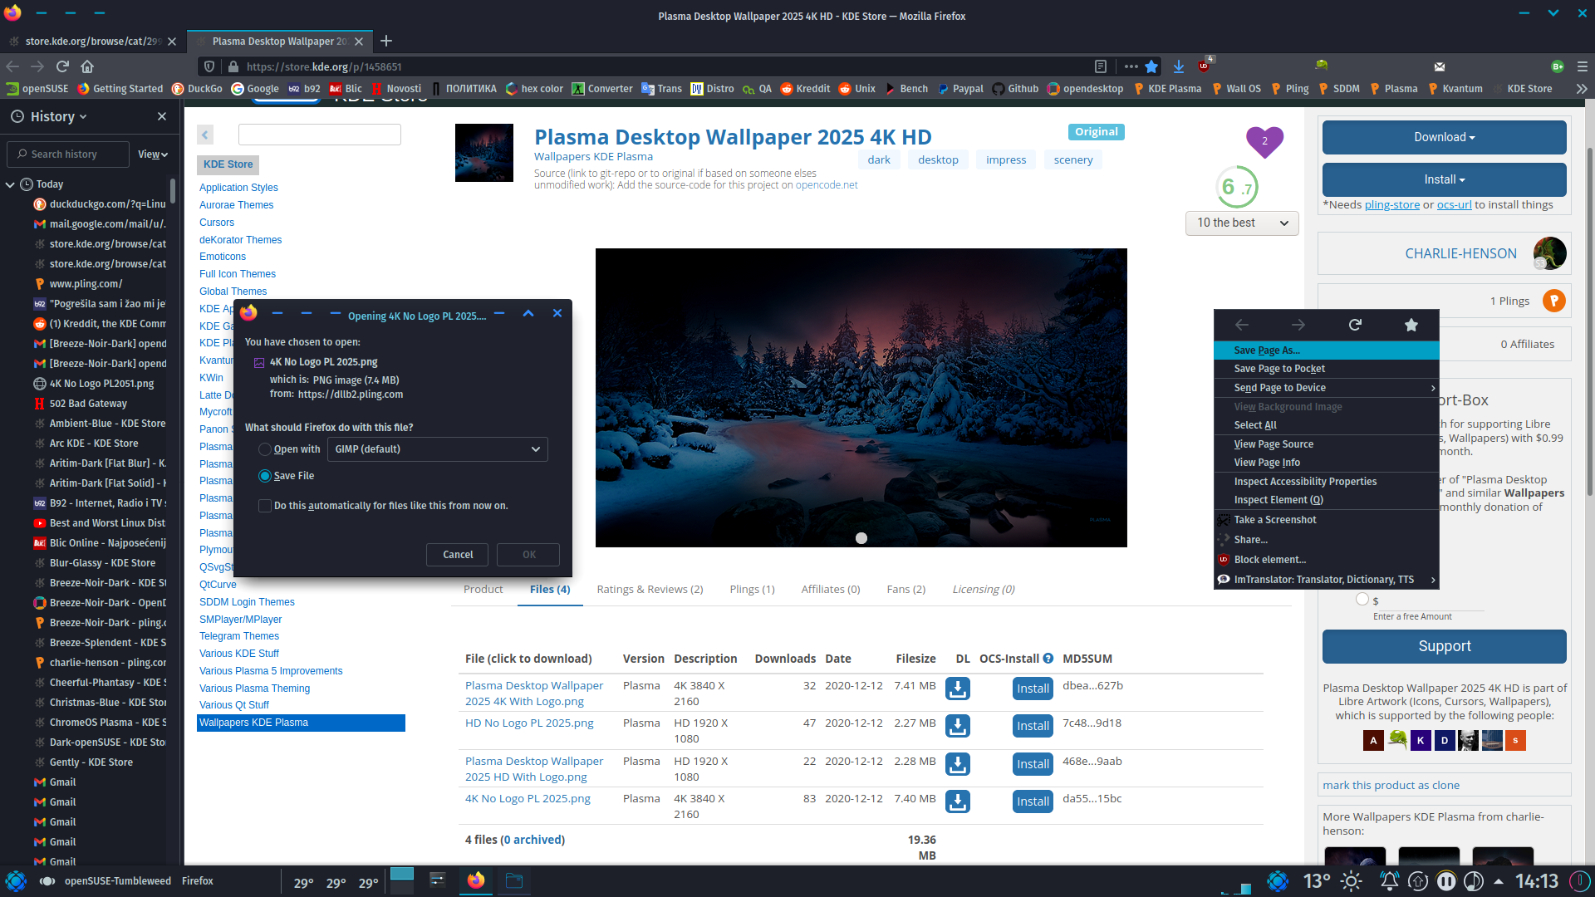
Task: Choose View Page Source menu item
Action: 1326,444
